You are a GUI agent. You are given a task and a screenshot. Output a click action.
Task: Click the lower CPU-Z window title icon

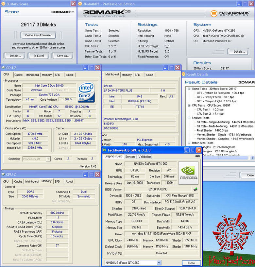(x=3, y=174)
